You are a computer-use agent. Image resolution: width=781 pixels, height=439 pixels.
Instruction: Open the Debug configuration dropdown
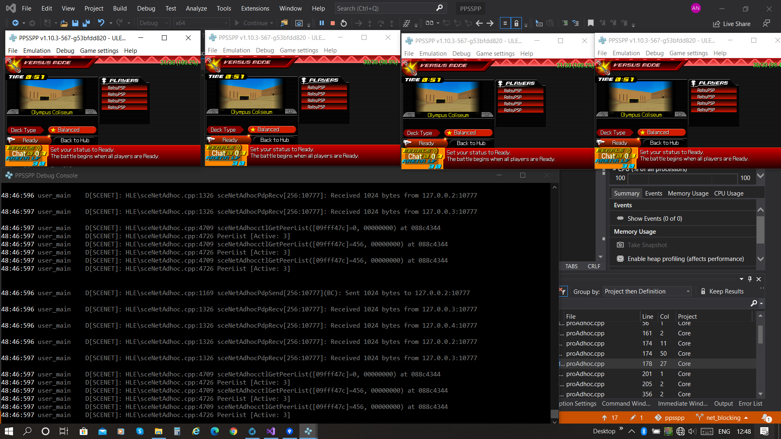point(154,23)
